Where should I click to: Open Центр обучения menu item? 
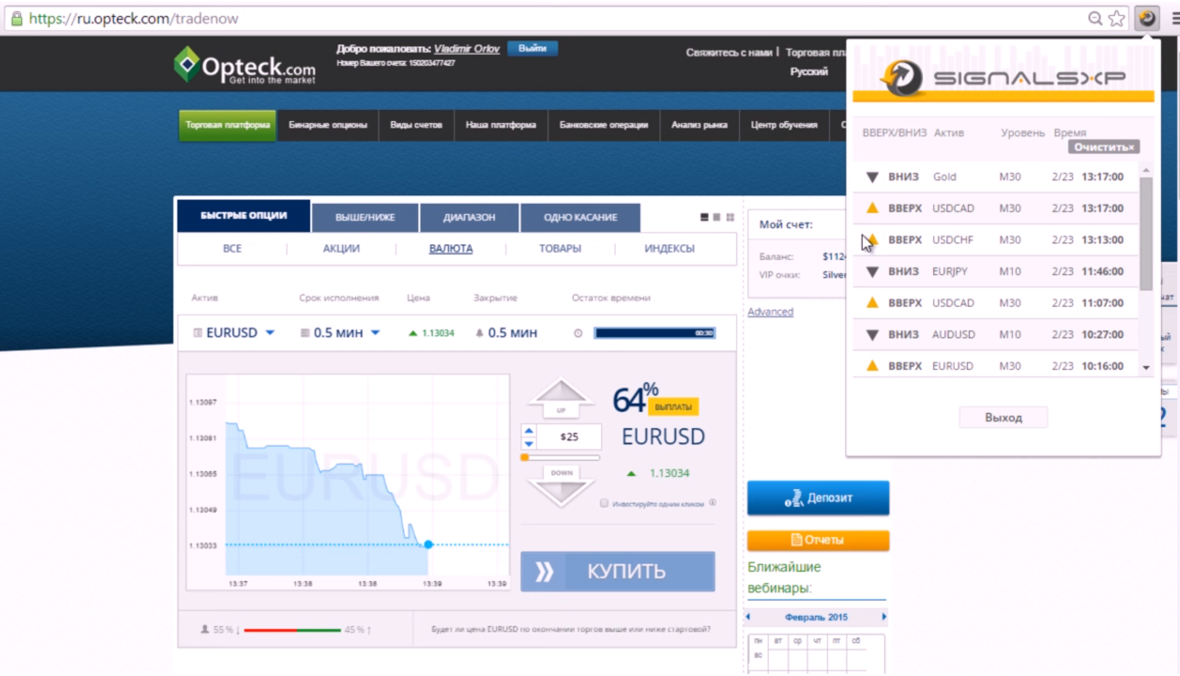[x=784, y=125]
